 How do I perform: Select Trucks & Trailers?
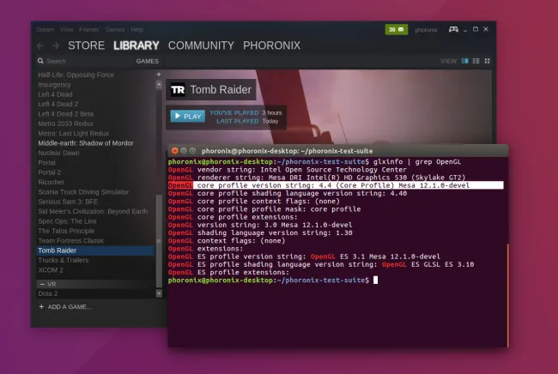click(63, 260)
